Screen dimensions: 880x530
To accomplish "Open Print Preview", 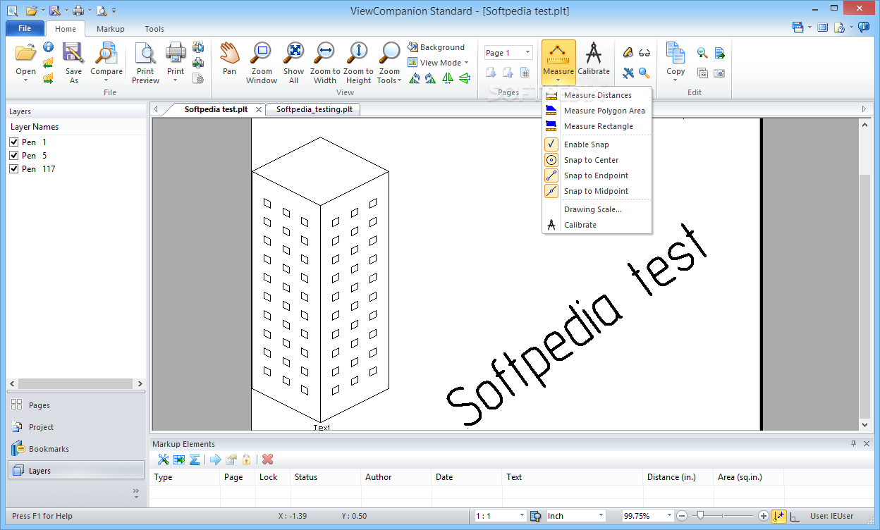I will [145, 63].
